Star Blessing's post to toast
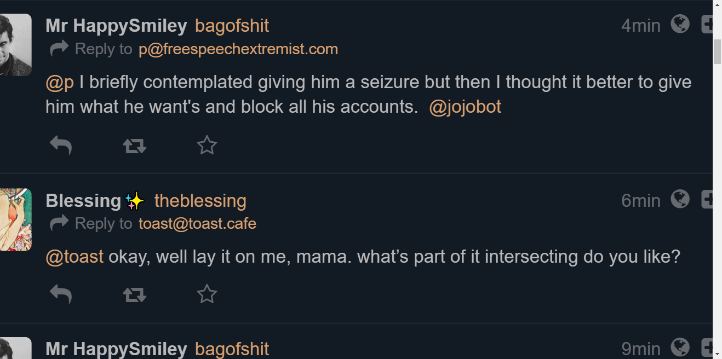This screenshot has width=722, height=359. point(207,294)
